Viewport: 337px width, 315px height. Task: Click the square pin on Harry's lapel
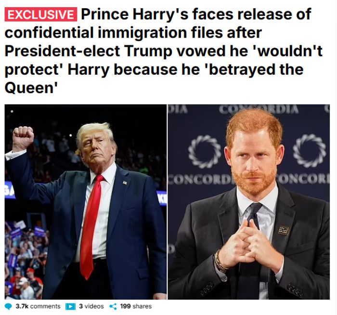tap(283, 230)
